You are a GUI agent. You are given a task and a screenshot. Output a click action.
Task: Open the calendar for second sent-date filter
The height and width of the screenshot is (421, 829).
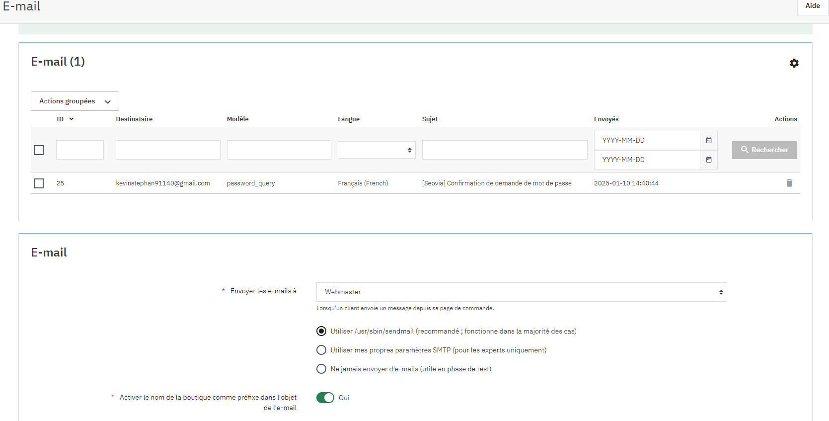point(709,160)
